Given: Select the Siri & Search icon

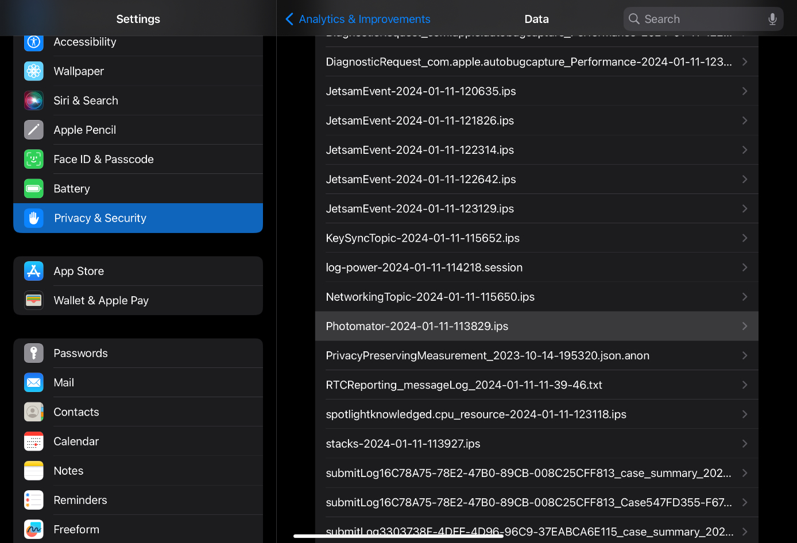Looking at the screenshot, I should tap(33, 100).
